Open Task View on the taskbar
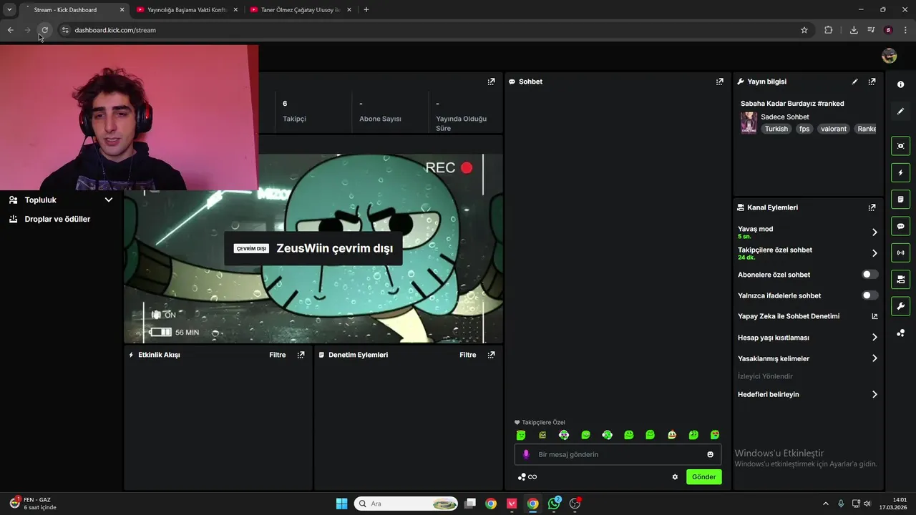The width and height of the screenshot is (916, 515). click(470, 504)
